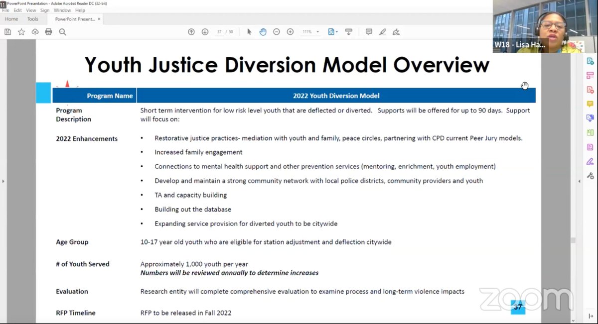Open Combine Files sidebar tool
Viewport: 598px width, 324px height.
coord(590,118)
